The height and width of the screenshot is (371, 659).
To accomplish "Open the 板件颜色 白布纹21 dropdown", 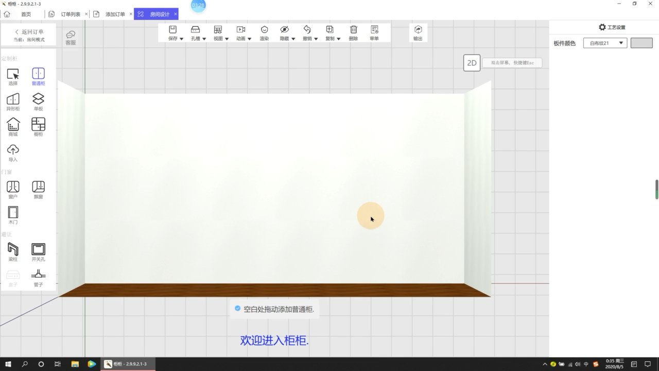I will point(605,43).
